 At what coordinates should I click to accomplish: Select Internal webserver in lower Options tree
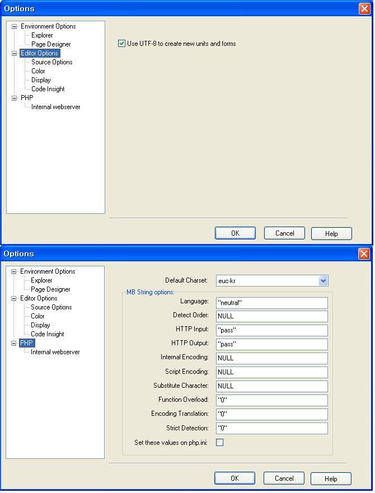pos(55,352)
